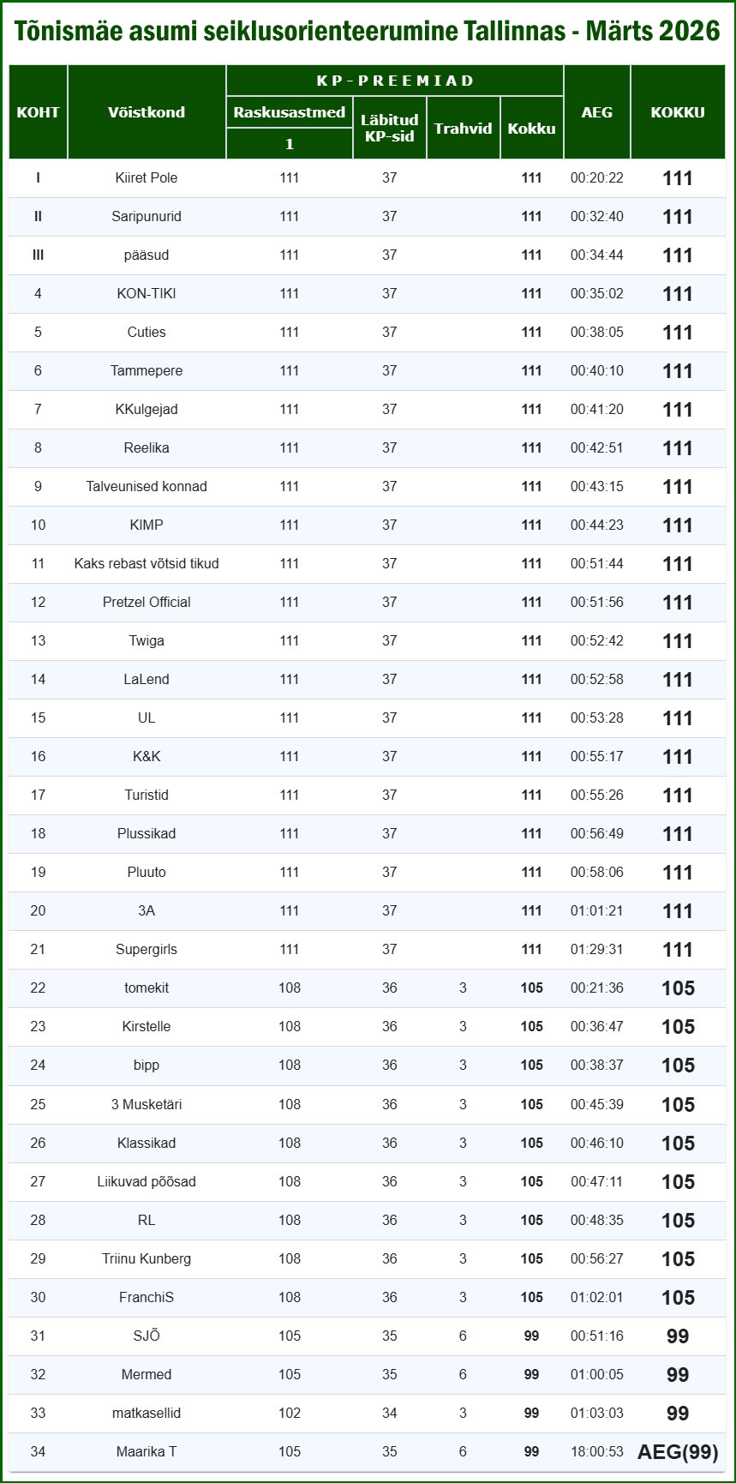Select the Läbitud KP-sid column header
The image size is (736, 1483).
coord(390,128)
